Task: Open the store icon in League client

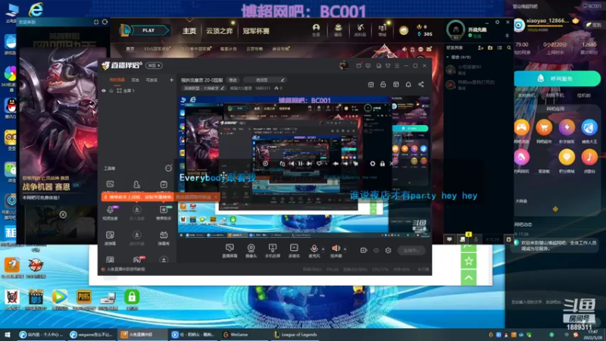Action: click(x=383, y=30)
